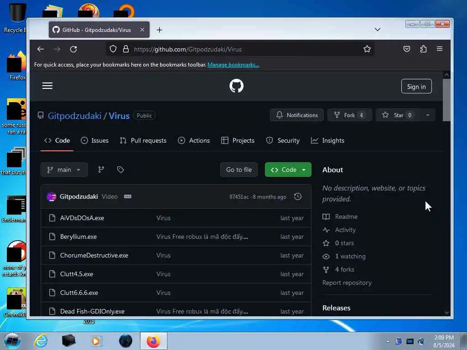Viewport: 467px width, 350px height.
Task: Click the Firefox taskbar button
Action: 153,341
